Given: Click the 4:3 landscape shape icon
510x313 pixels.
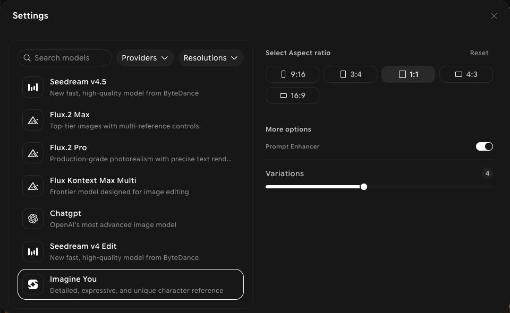Looking at the screenshot, I should 458,74.
